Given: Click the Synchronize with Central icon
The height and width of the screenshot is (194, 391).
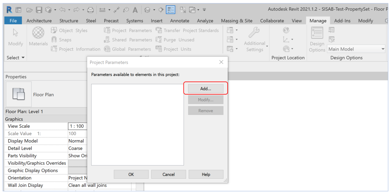Looking at the screenshot, I should point(48,10).
